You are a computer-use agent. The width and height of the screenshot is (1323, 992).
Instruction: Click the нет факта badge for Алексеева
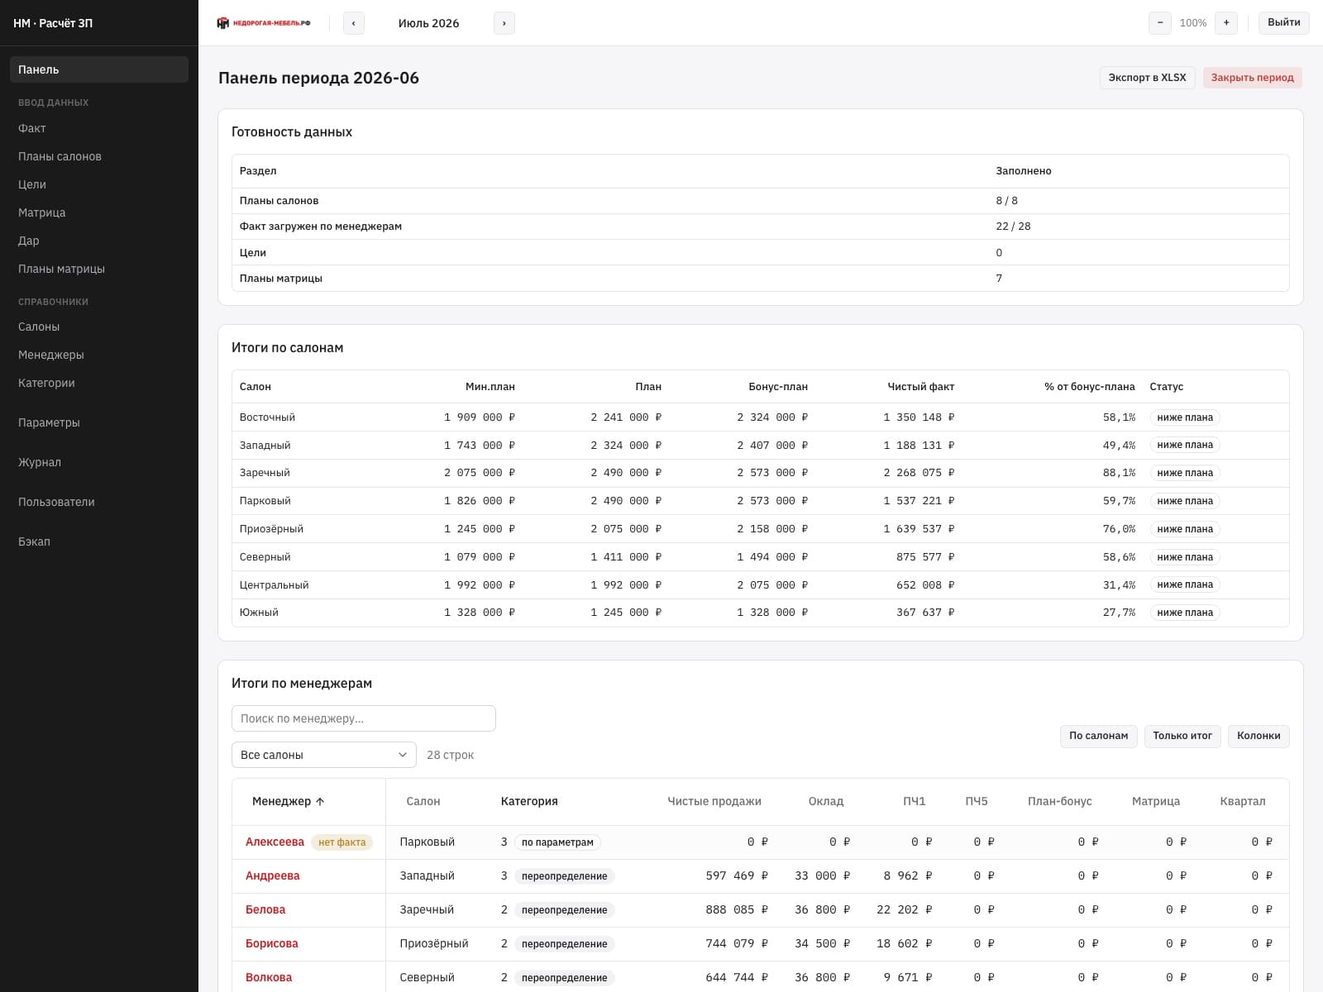click(342, 842)
